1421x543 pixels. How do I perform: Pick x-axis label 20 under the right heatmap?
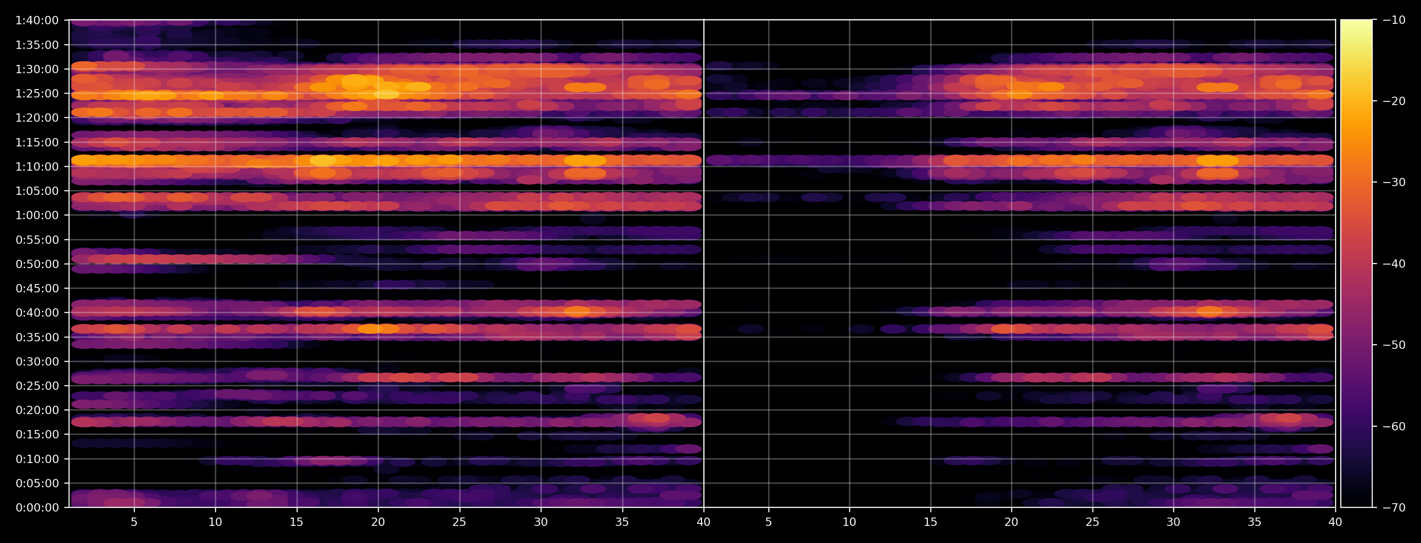coord(1011,522)
